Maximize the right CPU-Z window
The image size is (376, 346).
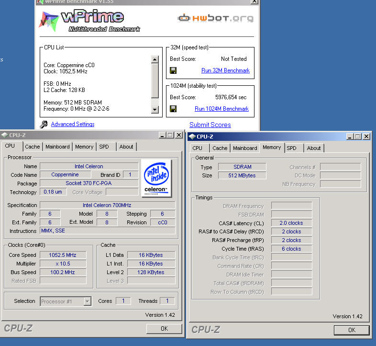point(358,137)
